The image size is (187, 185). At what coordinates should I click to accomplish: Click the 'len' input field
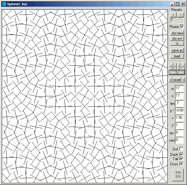179,104
